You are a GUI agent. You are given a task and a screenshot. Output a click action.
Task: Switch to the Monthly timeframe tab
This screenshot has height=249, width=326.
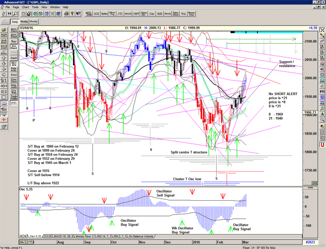[x=34, y=22]
